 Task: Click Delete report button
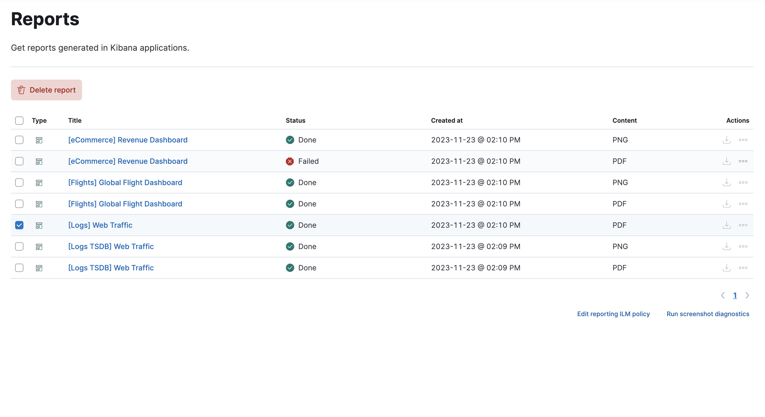46,90
